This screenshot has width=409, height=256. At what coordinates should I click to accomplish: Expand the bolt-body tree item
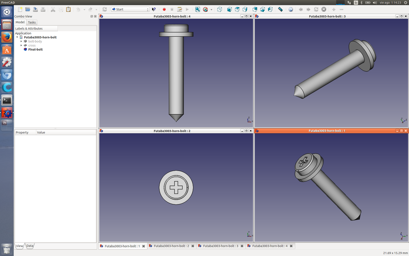pos(21,41)
